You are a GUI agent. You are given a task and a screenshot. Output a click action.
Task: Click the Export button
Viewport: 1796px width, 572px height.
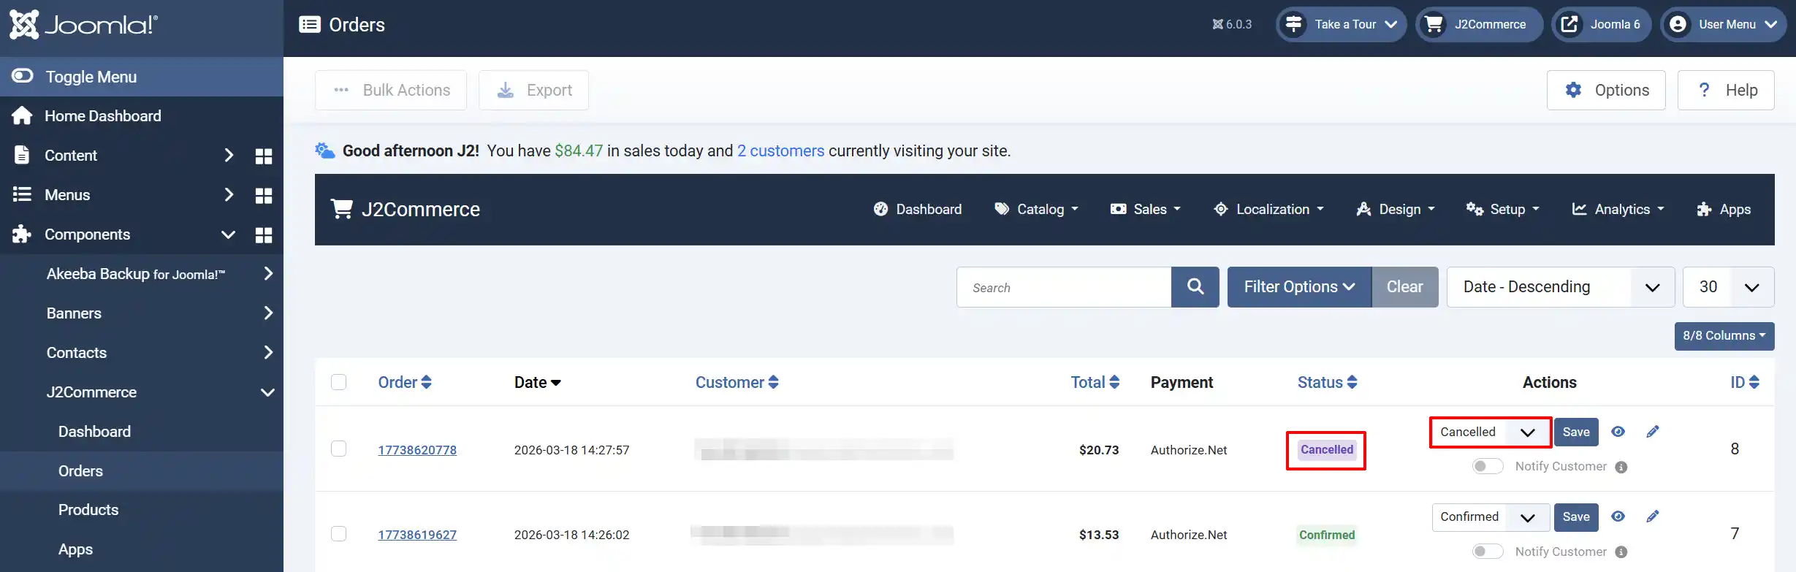click(534, 90)
